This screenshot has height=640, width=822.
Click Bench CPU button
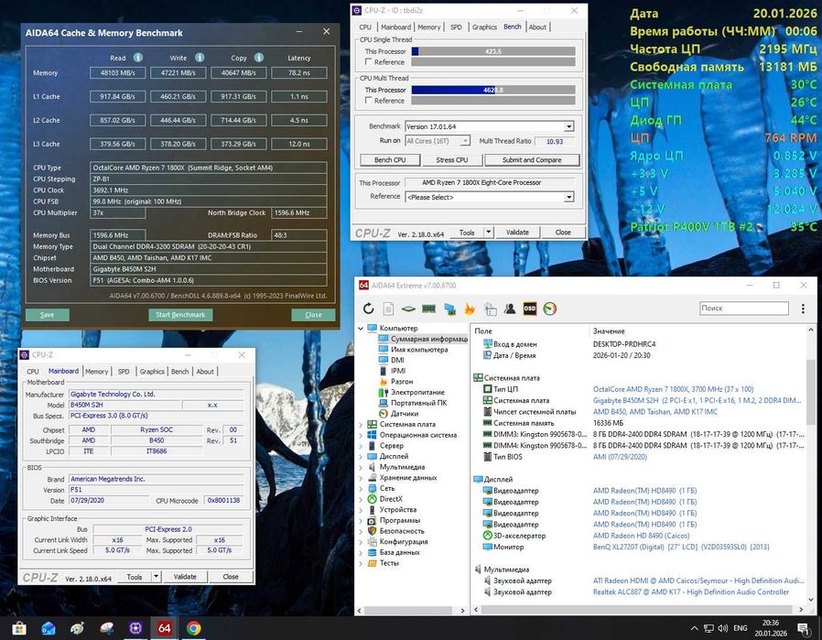[390, 160]
